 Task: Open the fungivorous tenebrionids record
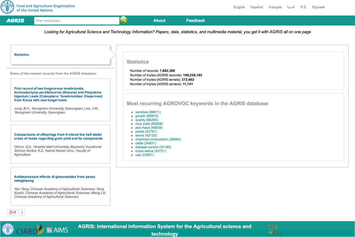[x=58, y=94]
